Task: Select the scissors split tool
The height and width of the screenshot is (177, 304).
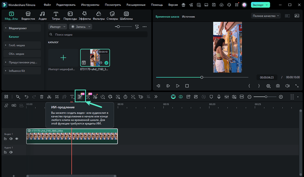Action: 49,97
